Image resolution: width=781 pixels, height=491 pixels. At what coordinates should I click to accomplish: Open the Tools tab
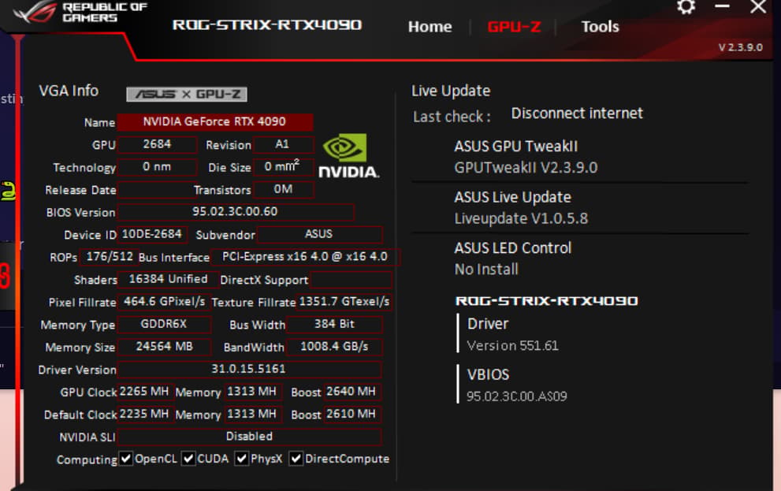pos(600,26)
